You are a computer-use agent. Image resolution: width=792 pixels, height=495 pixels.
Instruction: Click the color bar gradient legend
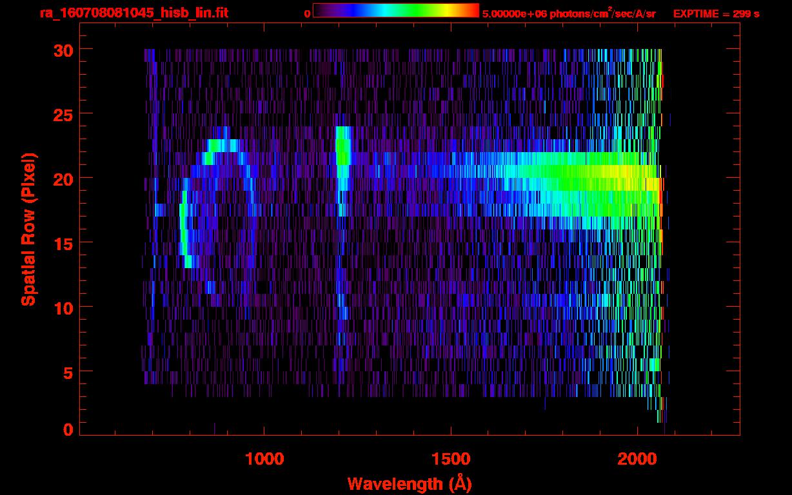(x=395, y=11)
